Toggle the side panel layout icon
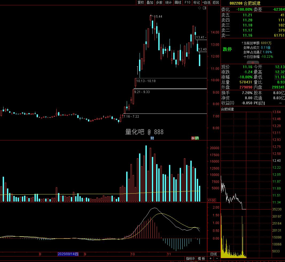The image size is (285, 262). coord(205,8)
